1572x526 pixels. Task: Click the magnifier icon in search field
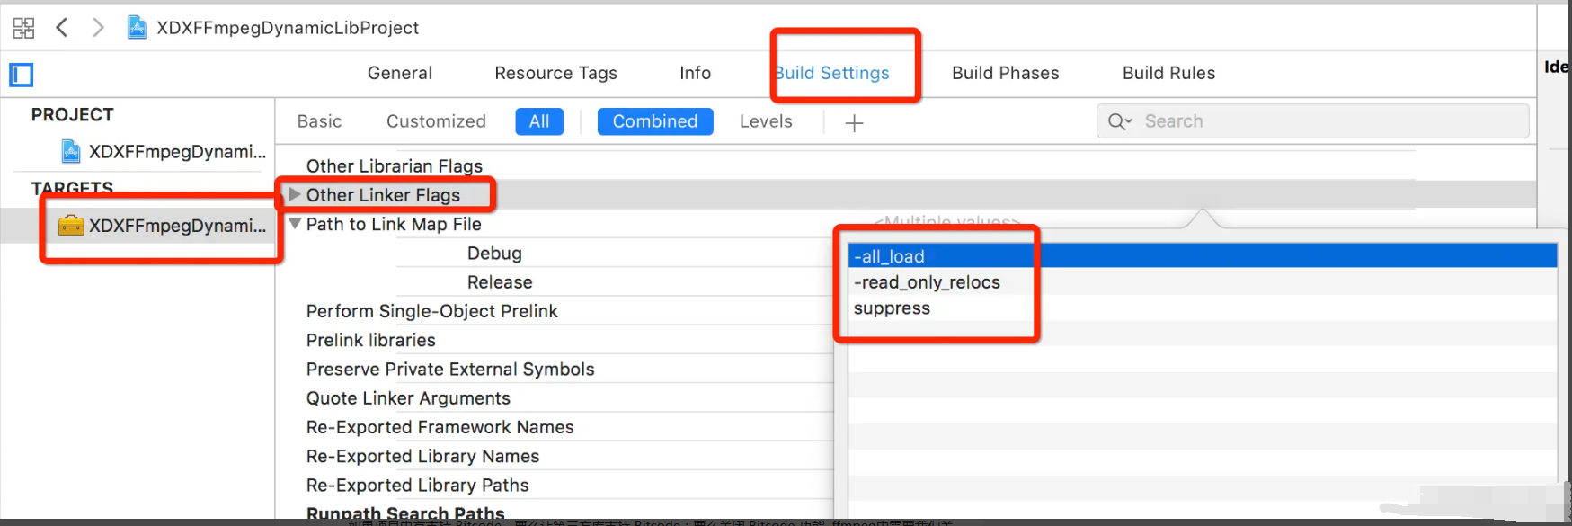(x=1119, y=121)
